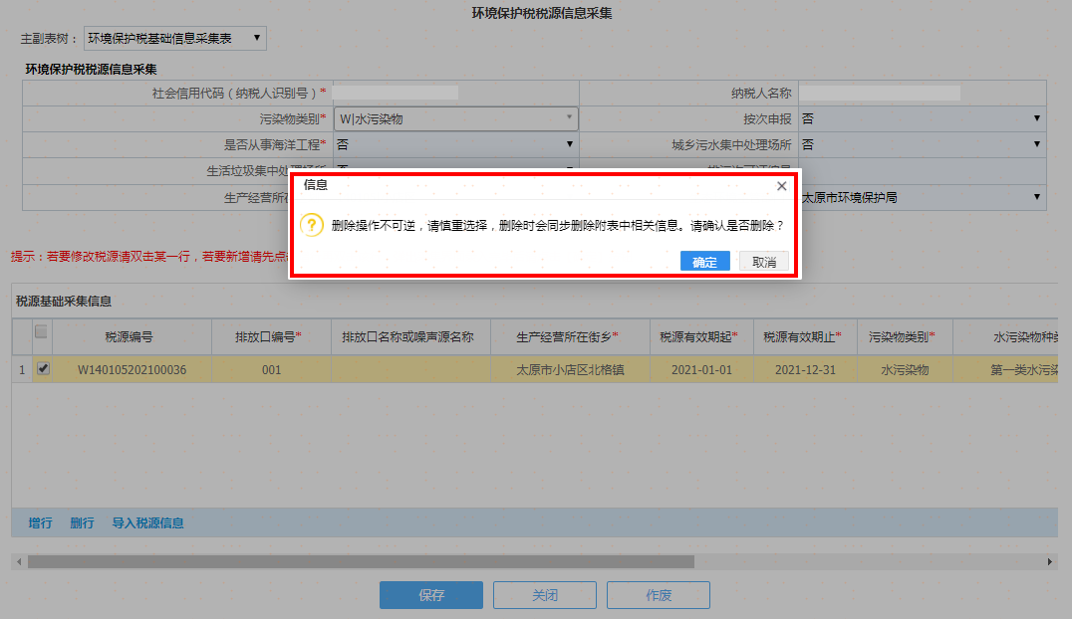The height and width of the screenshot is (619, 1072).
Task: Click the 作废 button
Action: pos(659,595)
